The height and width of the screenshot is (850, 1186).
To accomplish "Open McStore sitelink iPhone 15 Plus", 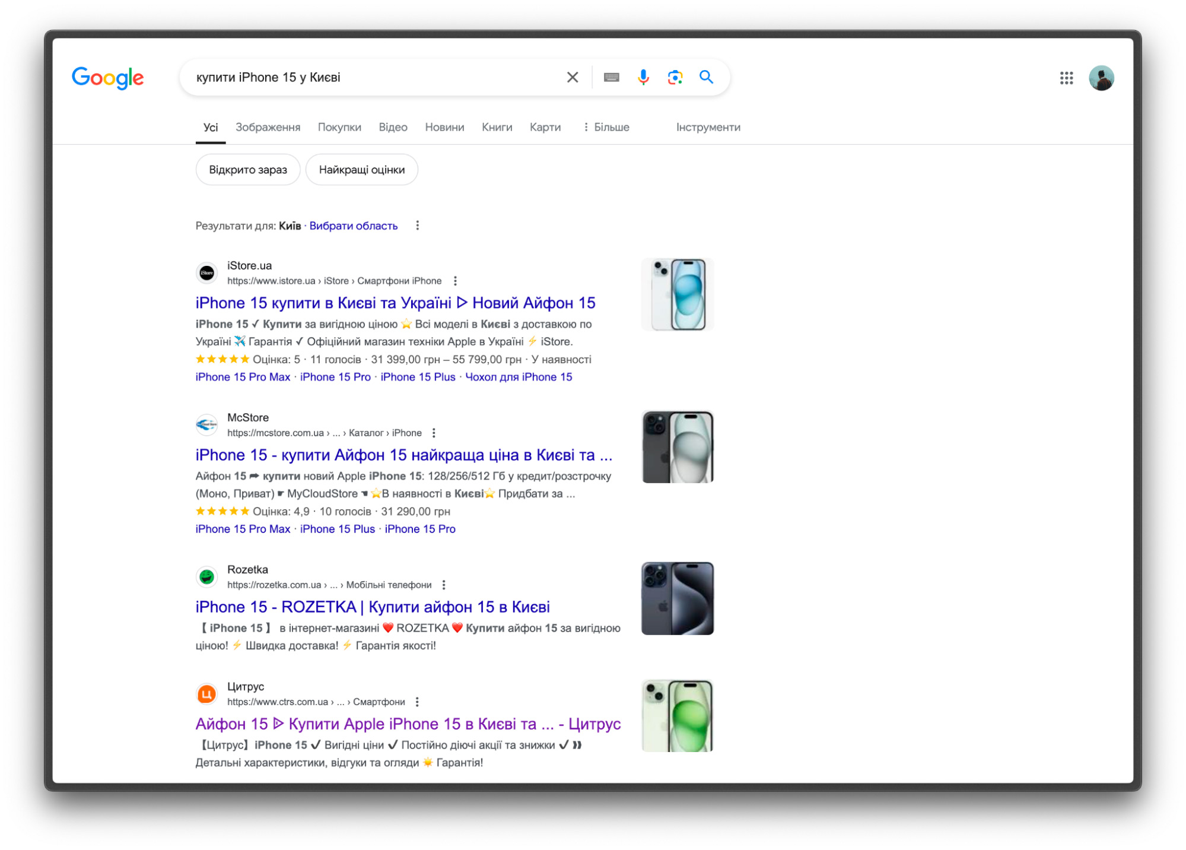I will click(338, 529).
